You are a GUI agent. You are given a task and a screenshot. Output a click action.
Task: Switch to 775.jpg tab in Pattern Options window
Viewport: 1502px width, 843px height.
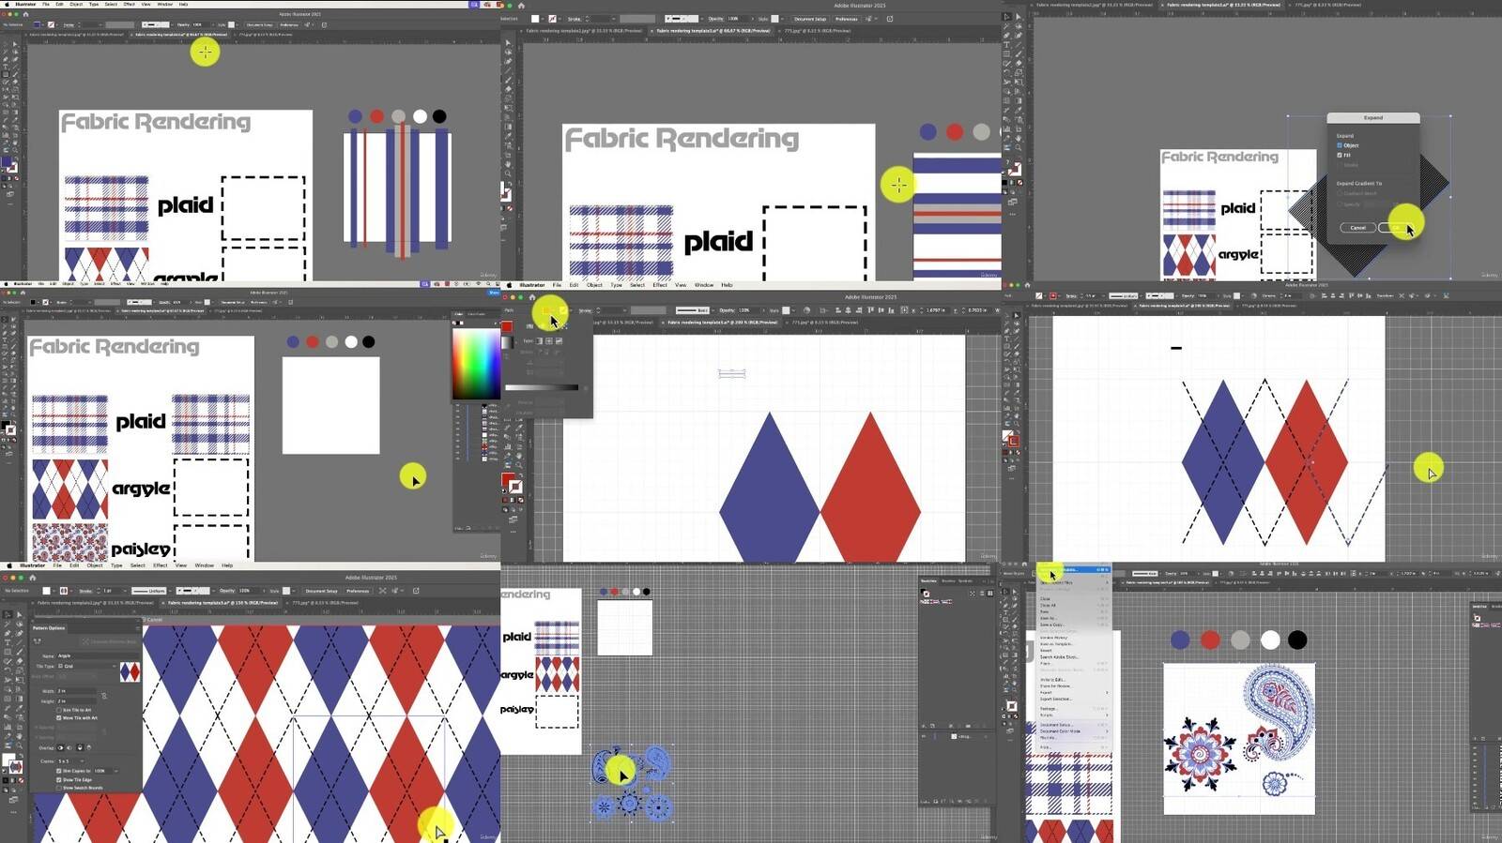point(324,603)
